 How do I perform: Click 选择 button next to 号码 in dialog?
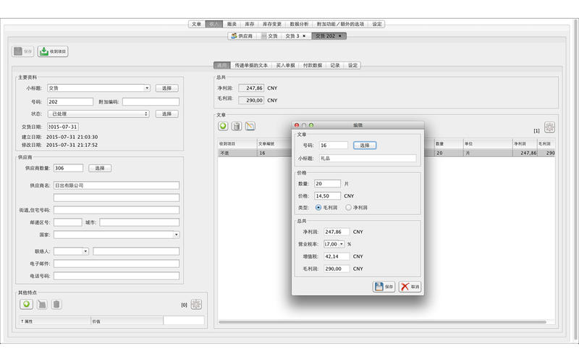pyautogui.click(x=365, y=146)
